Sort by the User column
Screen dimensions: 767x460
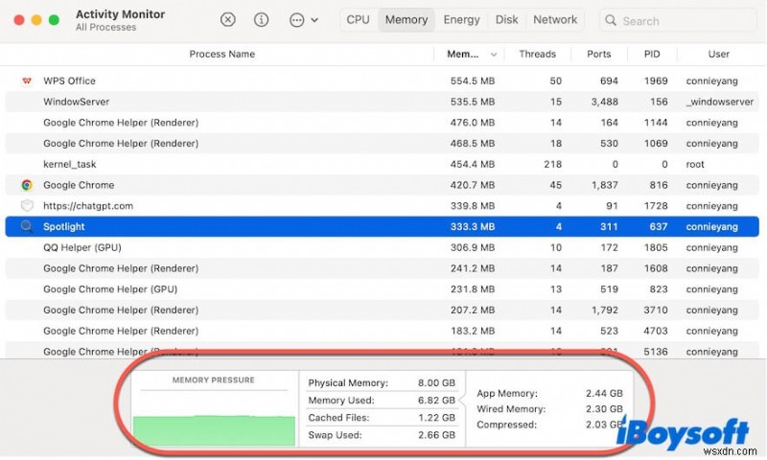pos(718,54)
